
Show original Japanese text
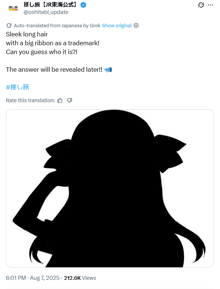pyautogui.click(x=117, y=25)
